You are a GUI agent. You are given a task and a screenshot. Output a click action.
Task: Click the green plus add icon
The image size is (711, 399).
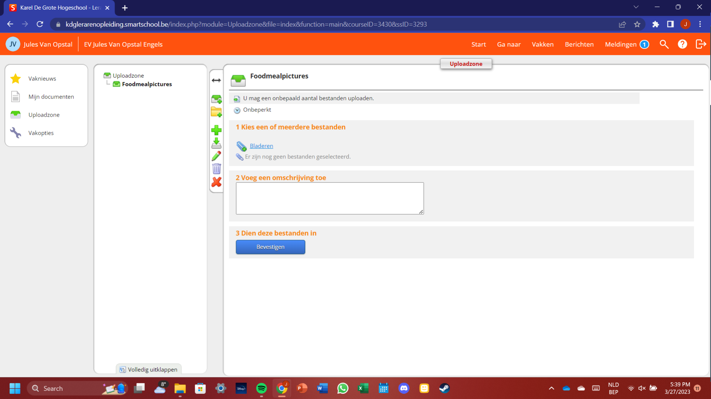pyautogui.click(x=216, y=130)
